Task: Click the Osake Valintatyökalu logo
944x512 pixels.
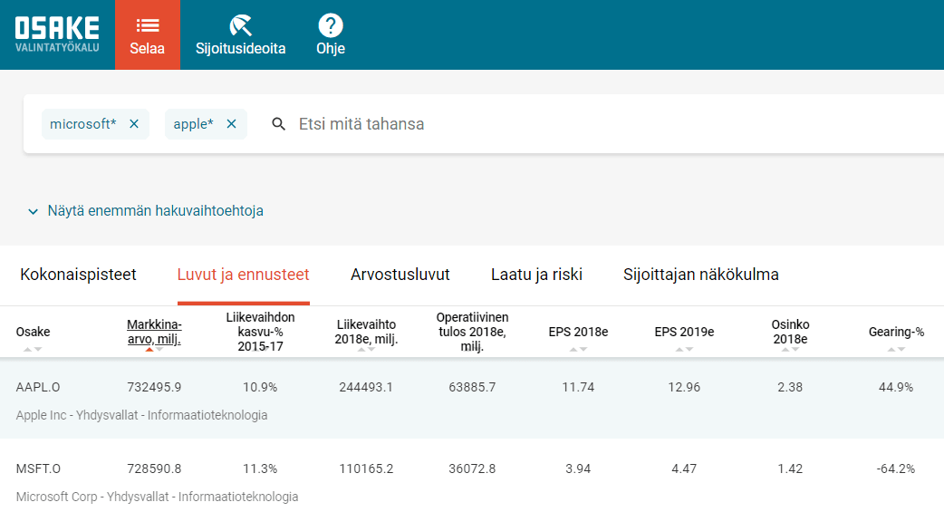Action: [x=57, y=34]
